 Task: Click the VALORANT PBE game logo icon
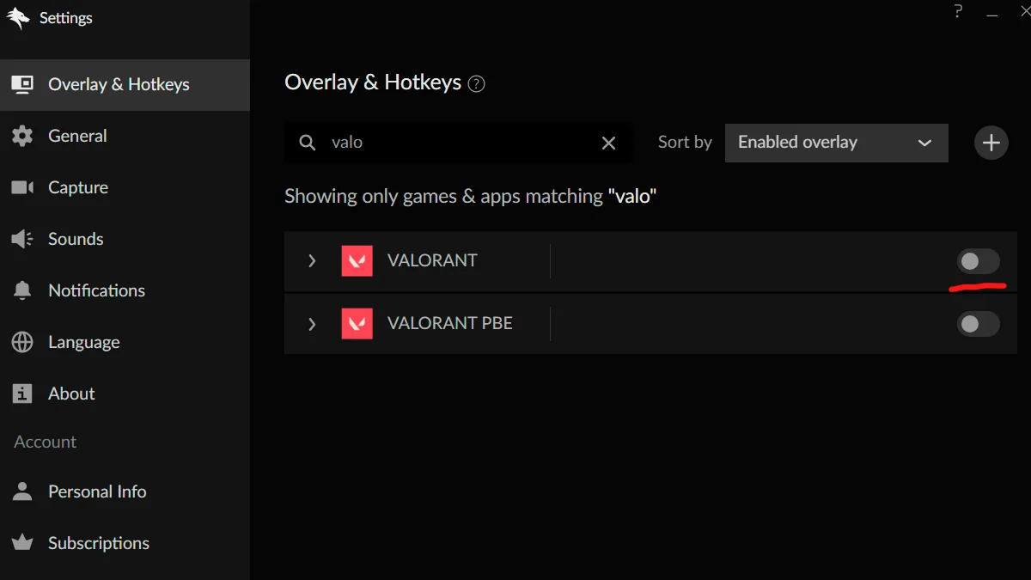point(357,323)
